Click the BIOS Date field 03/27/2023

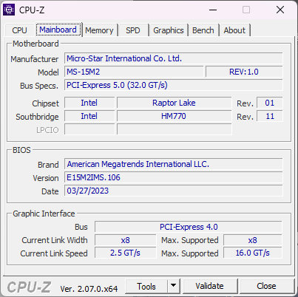coord(174,191)
